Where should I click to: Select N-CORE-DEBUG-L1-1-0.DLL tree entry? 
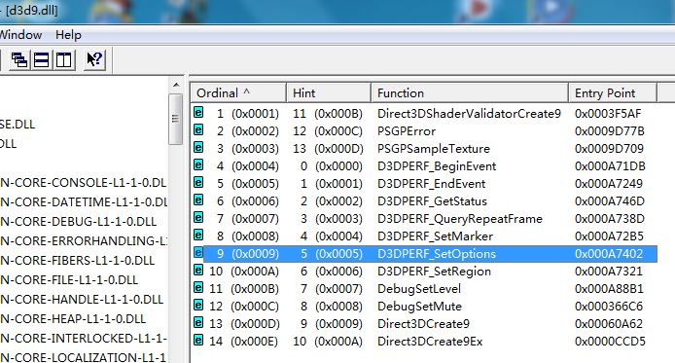coord(78,221)
